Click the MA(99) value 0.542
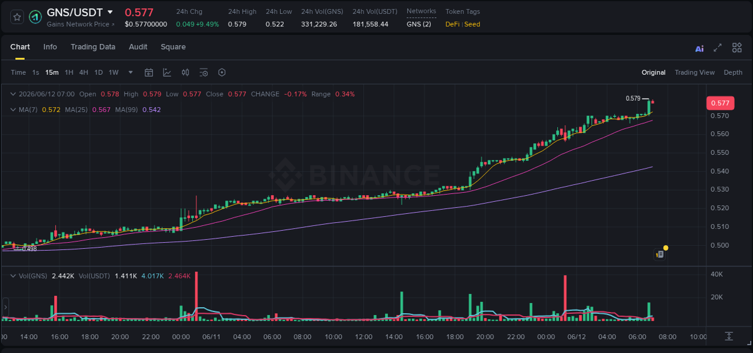This screenshot has width=753, height=353. tap(151, 110)
